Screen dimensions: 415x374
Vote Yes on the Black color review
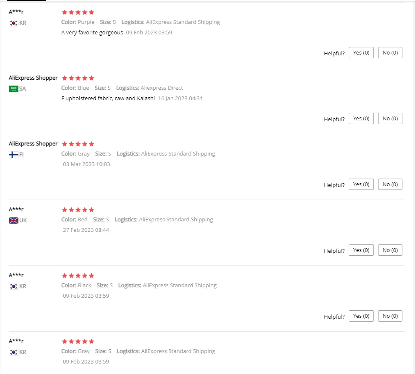tap(361, 316)
